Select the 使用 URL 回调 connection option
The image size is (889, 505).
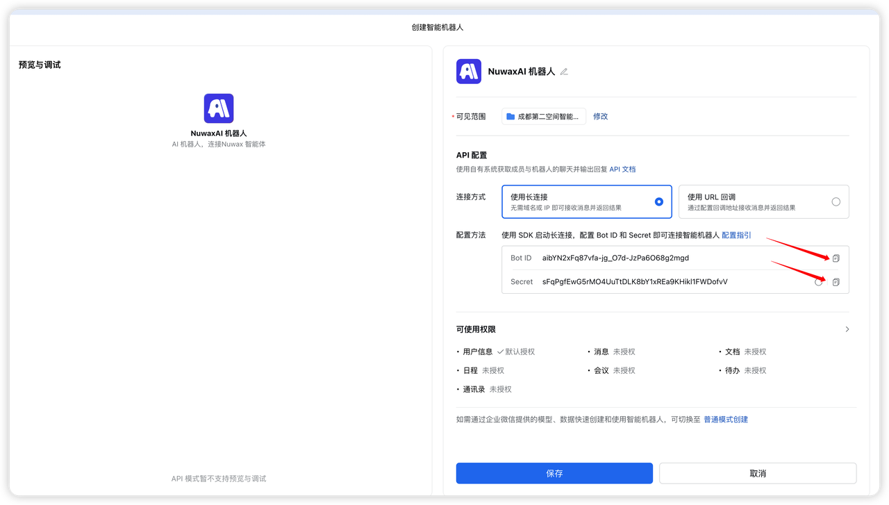click(x=764, y=201)
